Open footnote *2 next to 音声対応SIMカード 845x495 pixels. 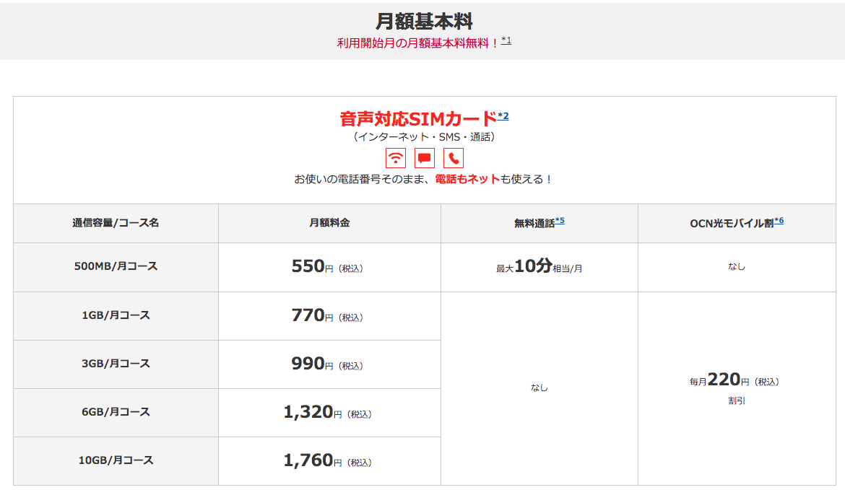pos(503,116)
